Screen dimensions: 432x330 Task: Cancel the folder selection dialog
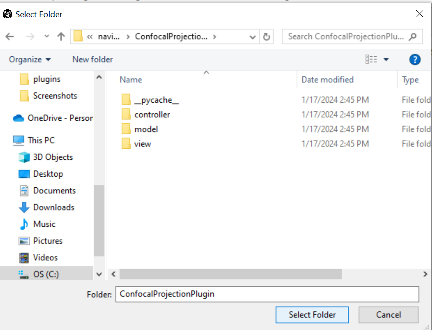click(388, 315)
